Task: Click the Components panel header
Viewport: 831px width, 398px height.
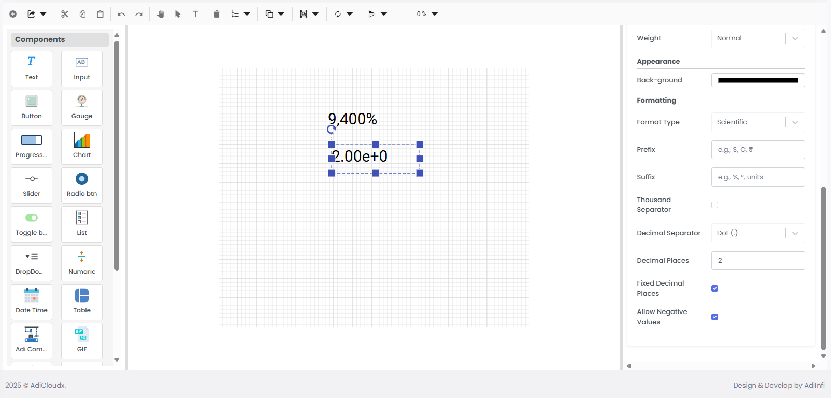Action: point(60,40)
